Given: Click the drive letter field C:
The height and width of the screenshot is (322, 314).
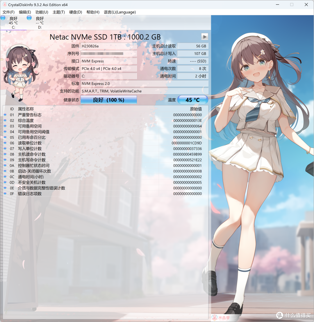Looking at the screenshot, I should click(109, 76).
